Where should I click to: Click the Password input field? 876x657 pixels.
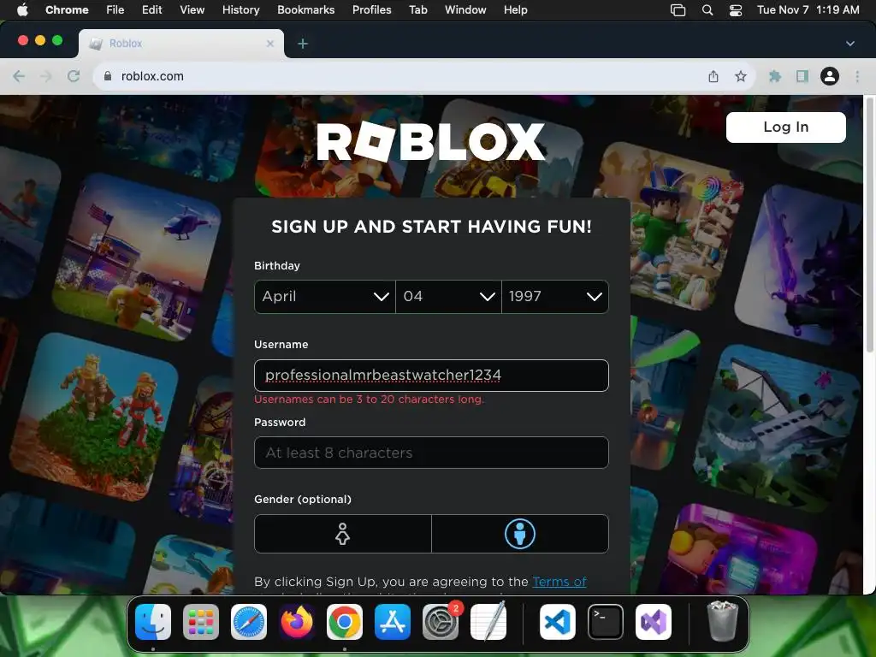(x=431, y=453)
